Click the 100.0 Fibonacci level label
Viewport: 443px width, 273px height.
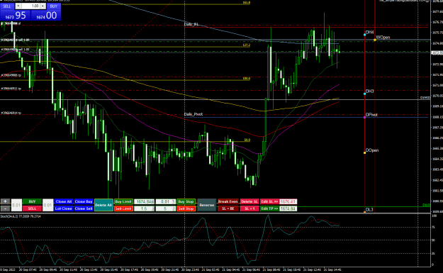point(247,78)
